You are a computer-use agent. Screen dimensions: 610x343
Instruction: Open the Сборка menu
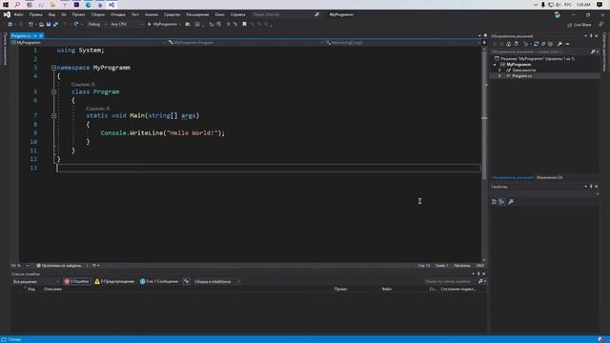point(98,14)
